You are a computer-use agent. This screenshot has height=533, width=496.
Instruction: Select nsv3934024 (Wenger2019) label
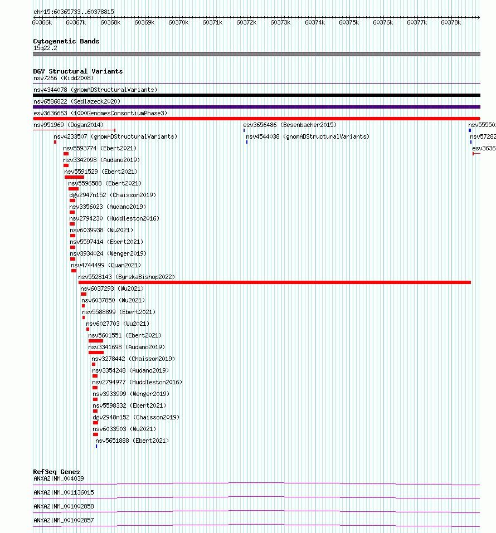108,253
